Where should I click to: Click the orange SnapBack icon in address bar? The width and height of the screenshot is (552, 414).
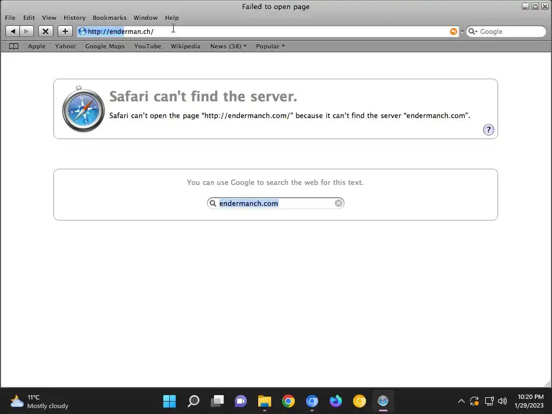(x=453, y=31)
